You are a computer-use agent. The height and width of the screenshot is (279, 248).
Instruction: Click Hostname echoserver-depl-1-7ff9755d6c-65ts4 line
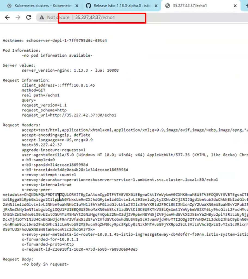click(55, 41)
